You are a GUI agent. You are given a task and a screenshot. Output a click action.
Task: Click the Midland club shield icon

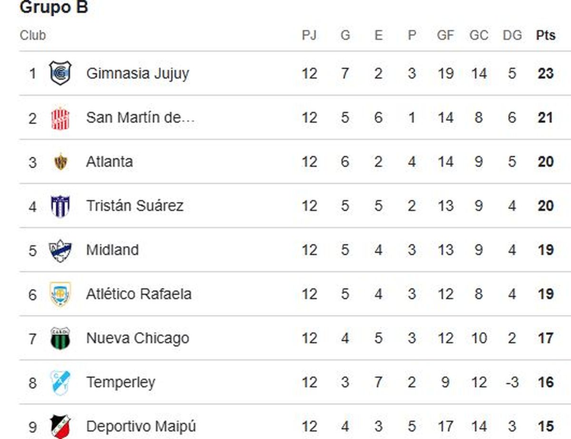(60, 250)
